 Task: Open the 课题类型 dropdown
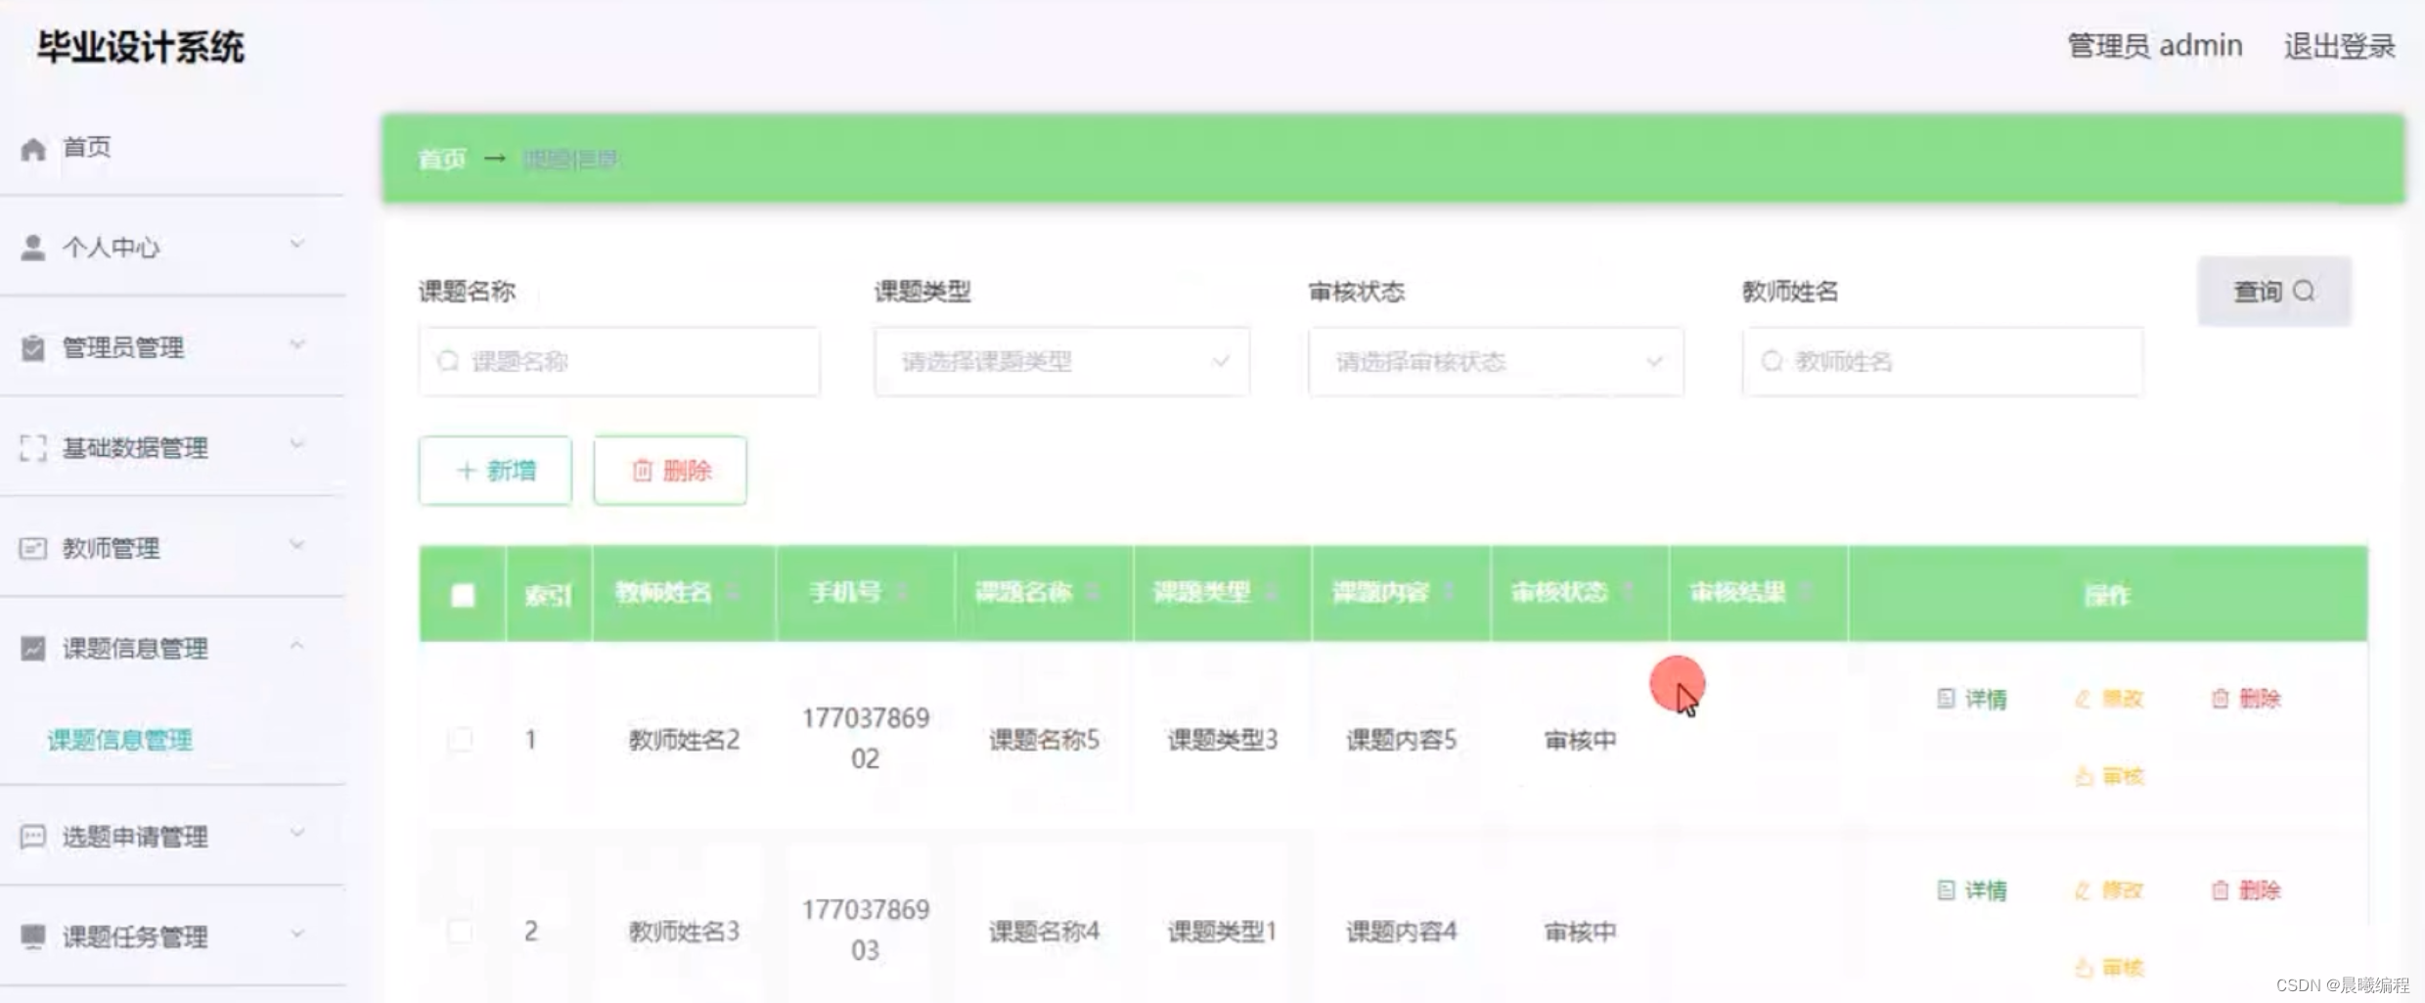1061,361
